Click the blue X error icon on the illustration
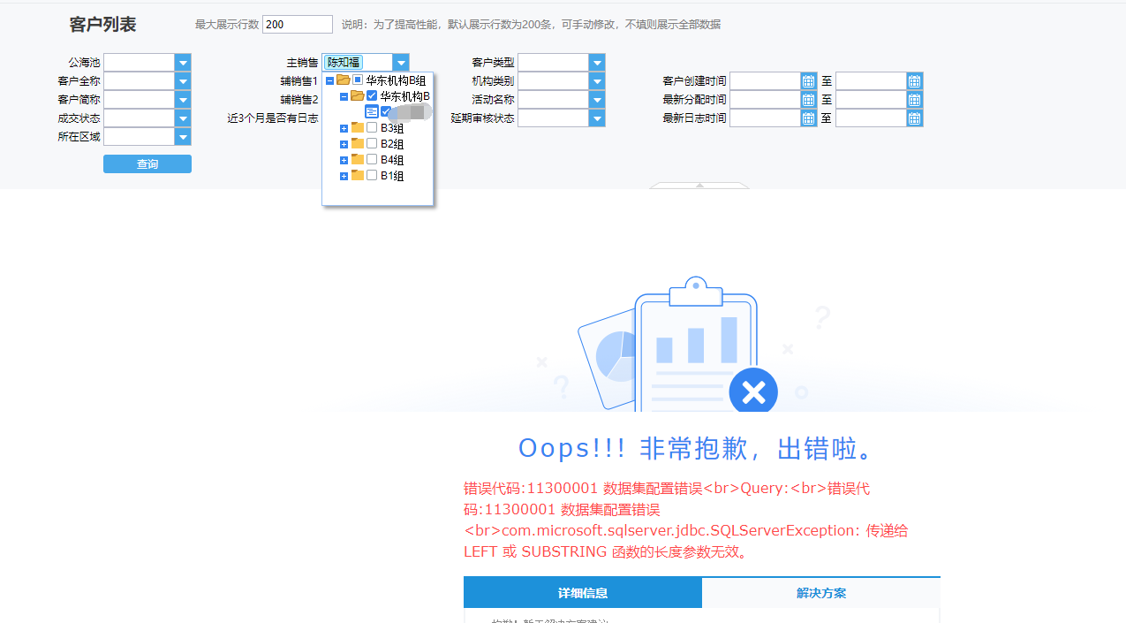Screen dimensions: 1126x623 [753, 391]
